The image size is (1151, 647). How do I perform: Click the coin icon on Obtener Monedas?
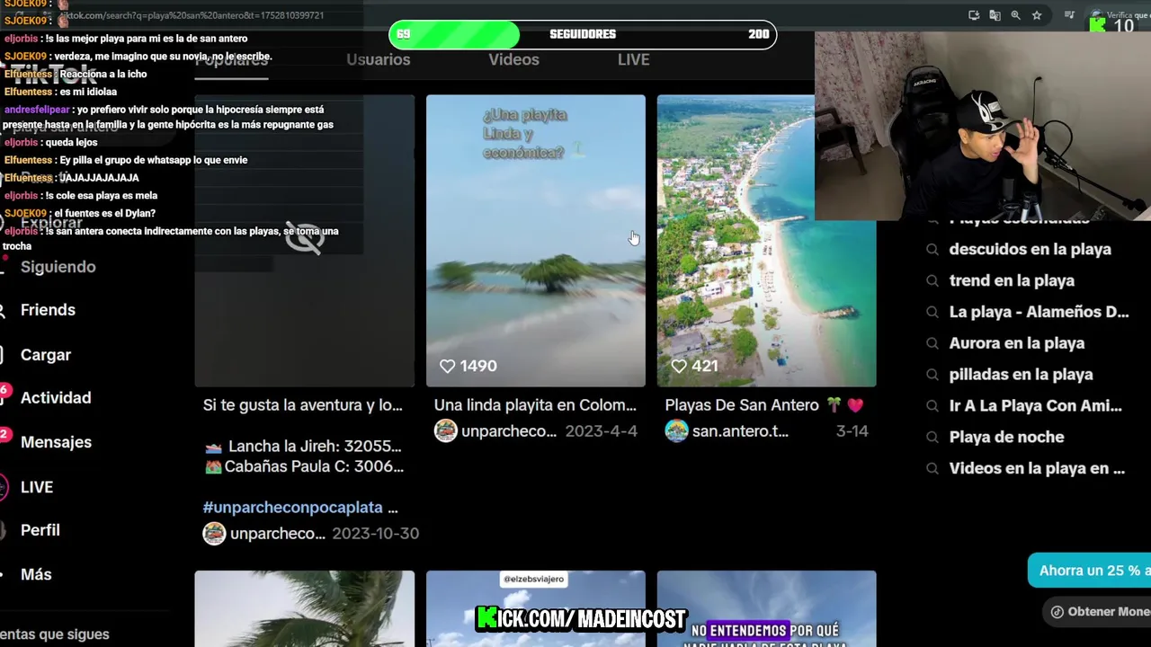1057,612
